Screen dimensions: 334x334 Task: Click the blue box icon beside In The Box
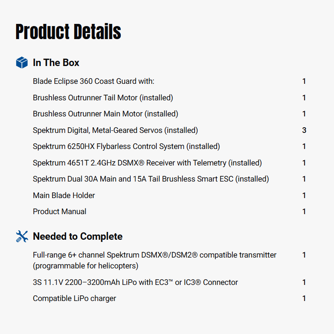[22, 63]
